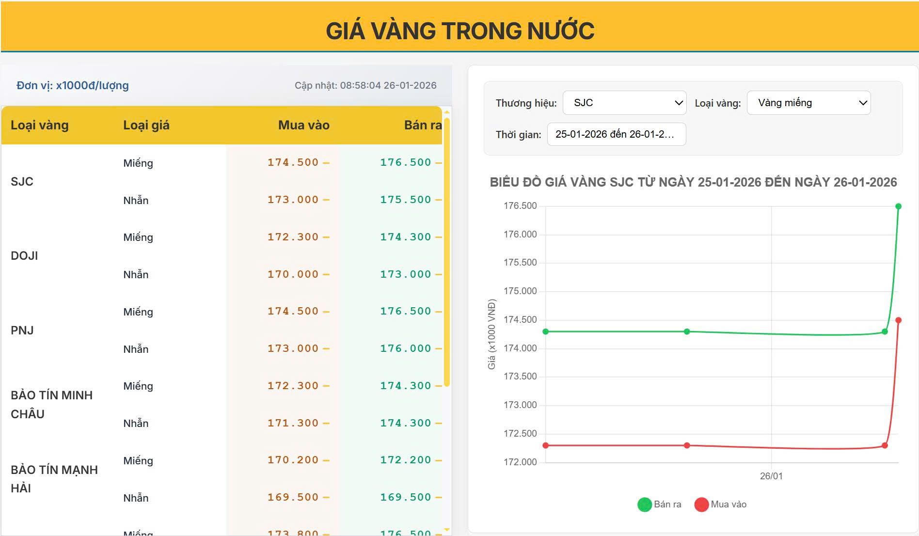Click the trend indicator beside PNJ Miếng sell price
The height and width of the screenshot is (536, 919).
(438, 311)
